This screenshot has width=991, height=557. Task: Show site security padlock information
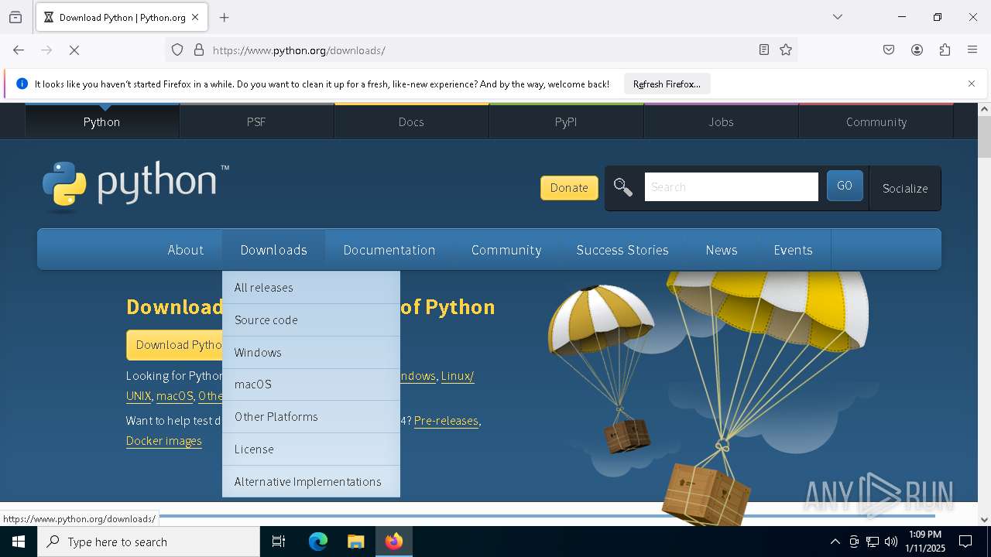coord(199,50)
